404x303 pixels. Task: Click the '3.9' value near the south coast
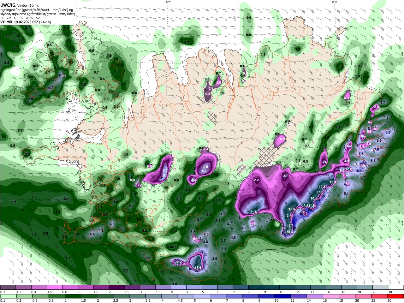215,258
